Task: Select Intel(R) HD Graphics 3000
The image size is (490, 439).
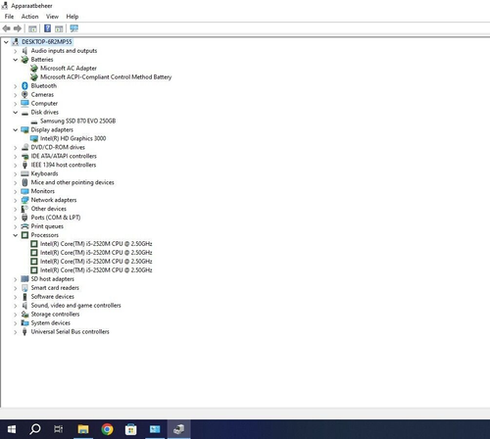Action: (73, 138)
